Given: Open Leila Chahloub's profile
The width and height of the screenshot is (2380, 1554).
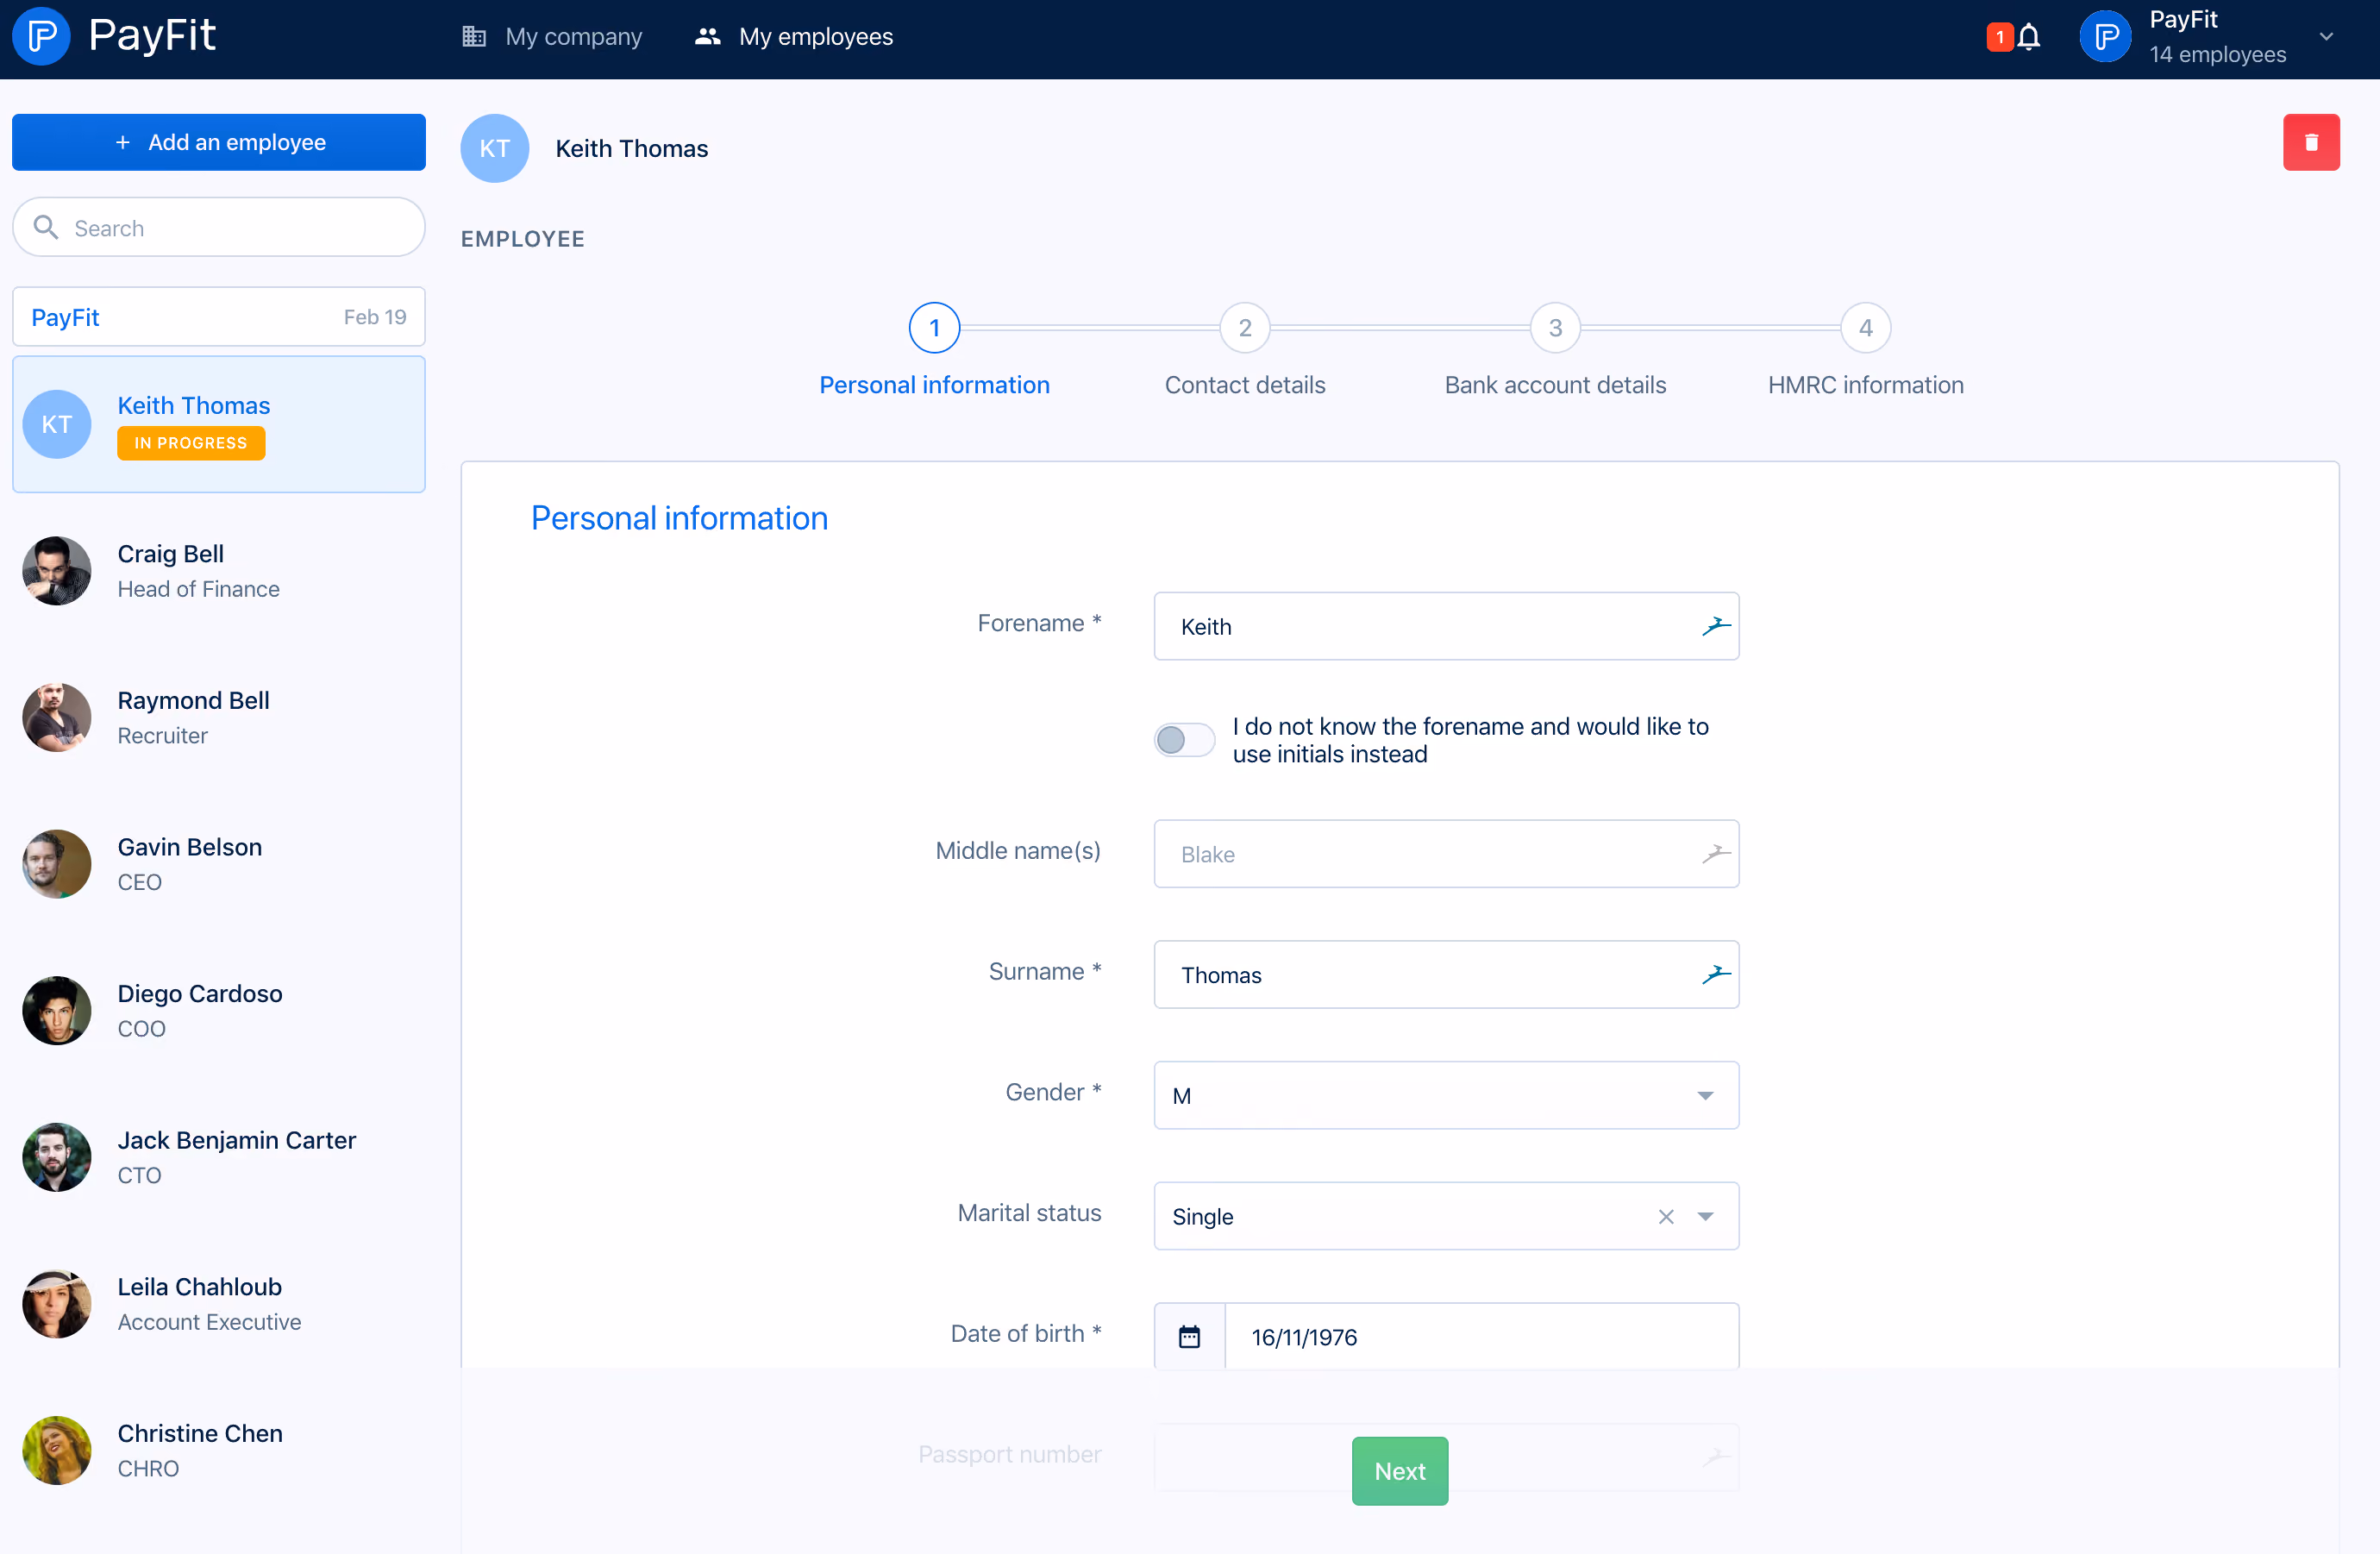Looking at the screenshot, I should click(219, 1304).
